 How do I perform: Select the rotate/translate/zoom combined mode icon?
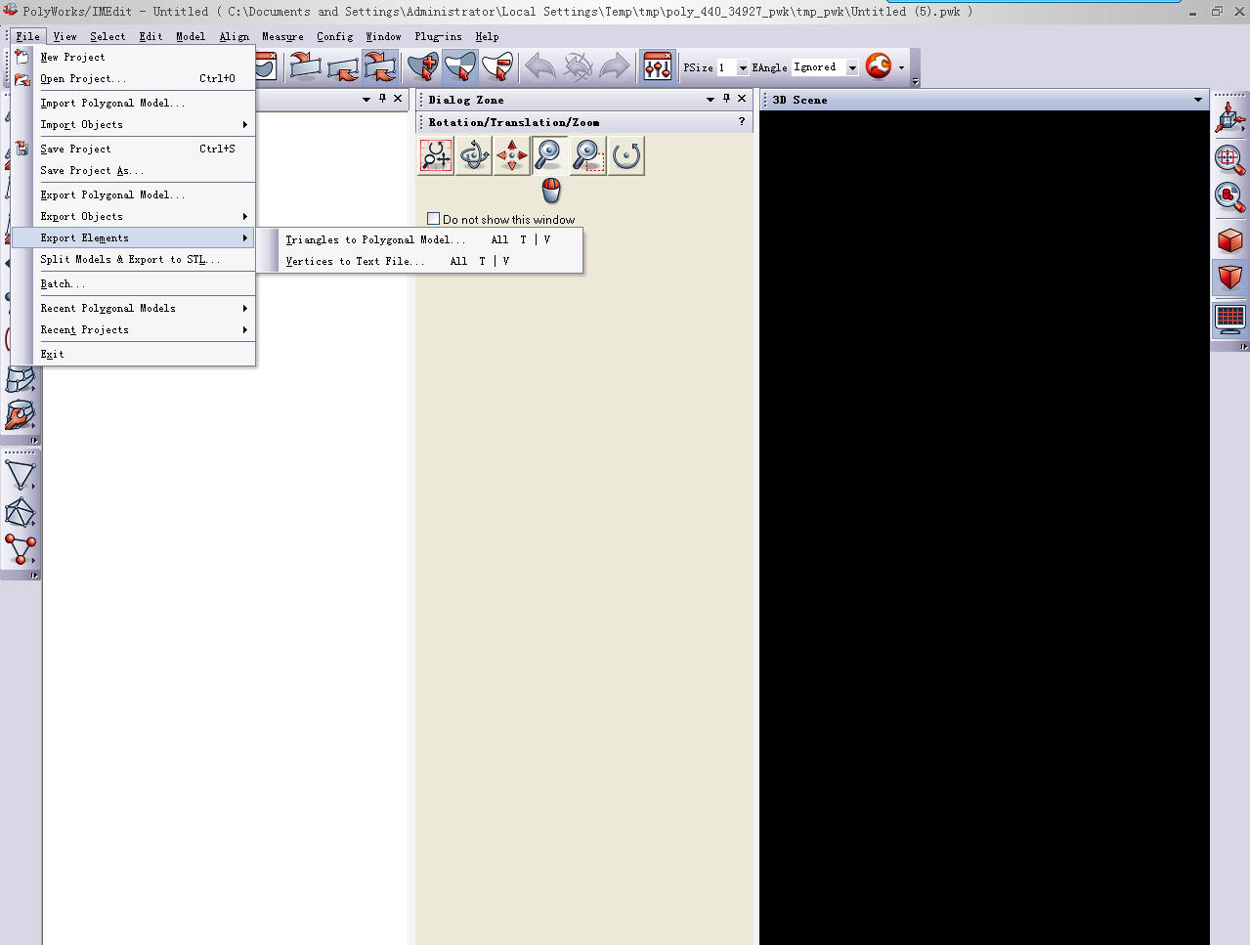[436, 155]
